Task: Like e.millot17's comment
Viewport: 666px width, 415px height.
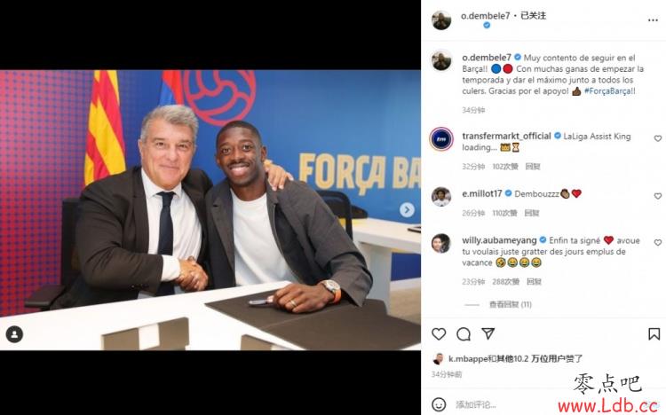Action: (x=657, y=196)
